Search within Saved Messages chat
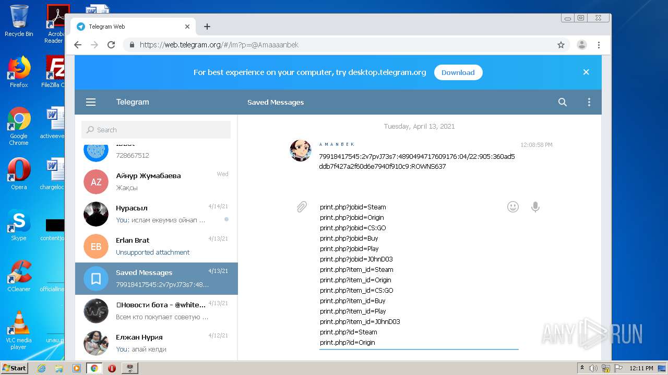Viewport: 668px width, 375px height. 562,103
